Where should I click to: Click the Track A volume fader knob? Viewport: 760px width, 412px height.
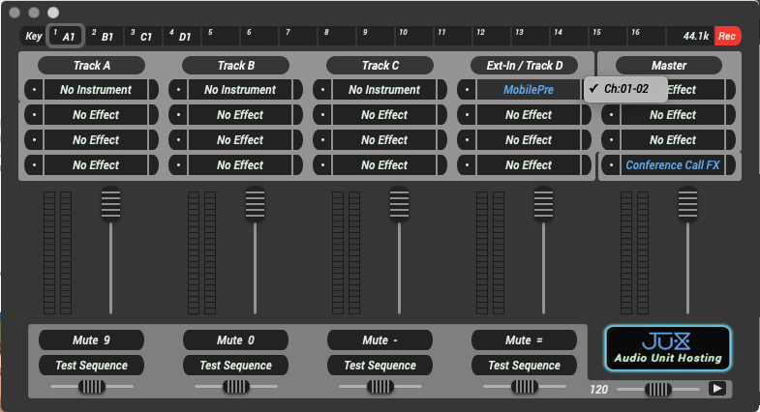[x=110, y=204]
